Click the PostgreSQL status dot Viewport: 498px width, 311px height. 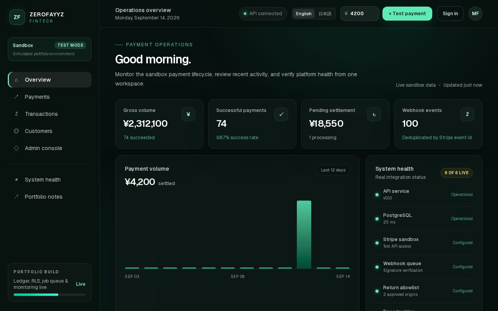(x=377, y=219)
